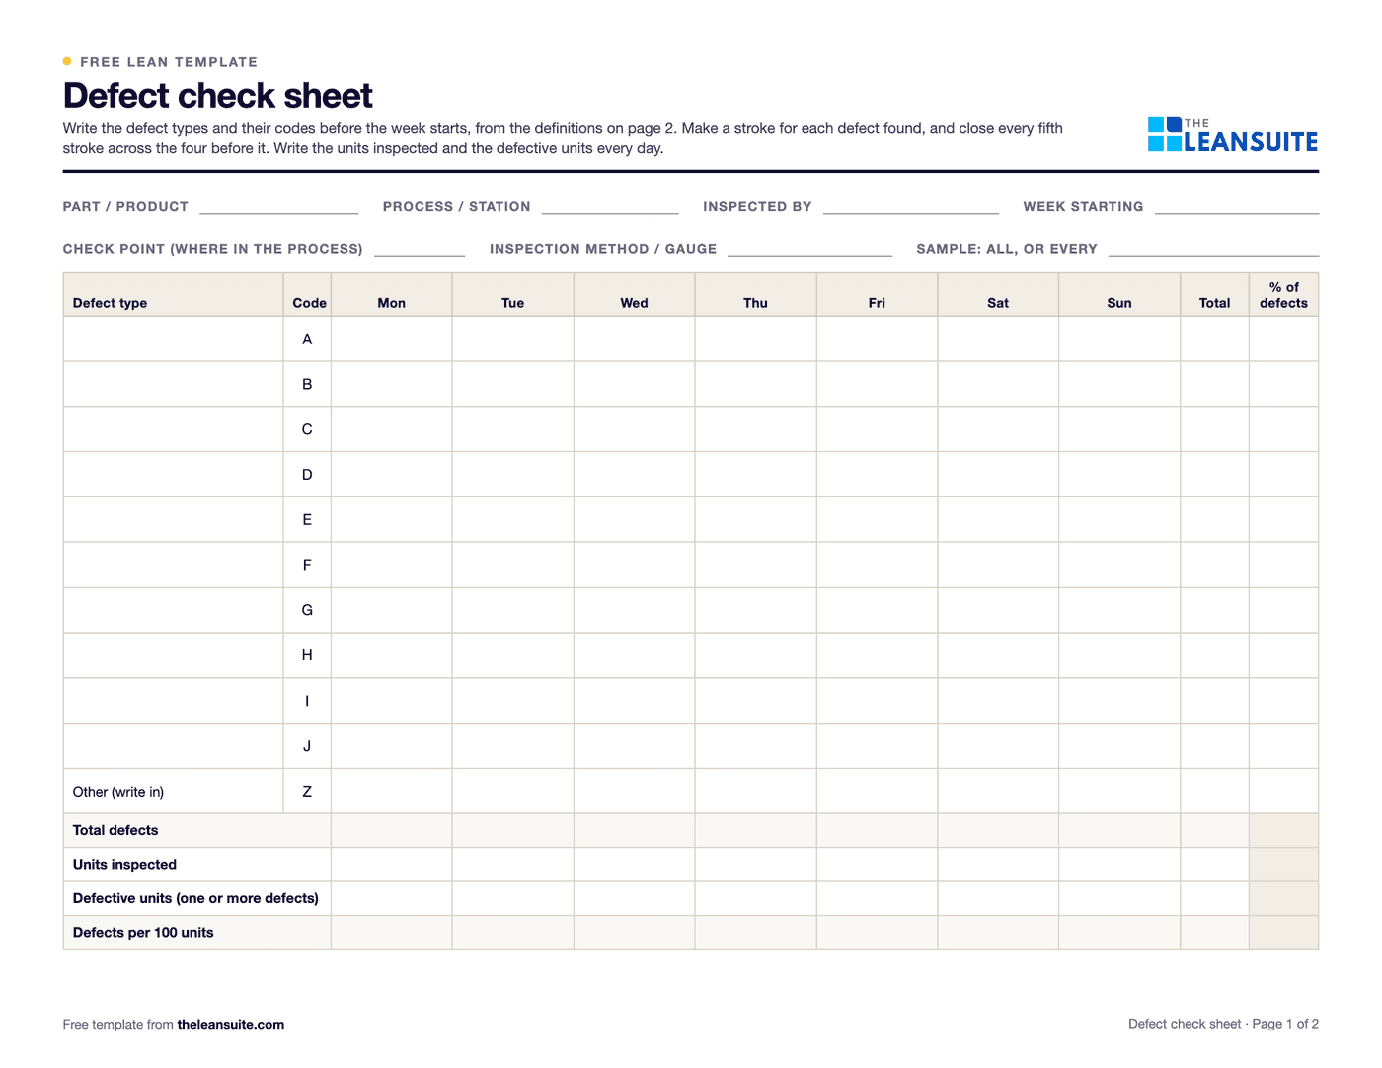1382x1068 pixels.
Task: Click 'Defect check sheet · Page 1 of 2' footer
Action: (1224, 1024)
